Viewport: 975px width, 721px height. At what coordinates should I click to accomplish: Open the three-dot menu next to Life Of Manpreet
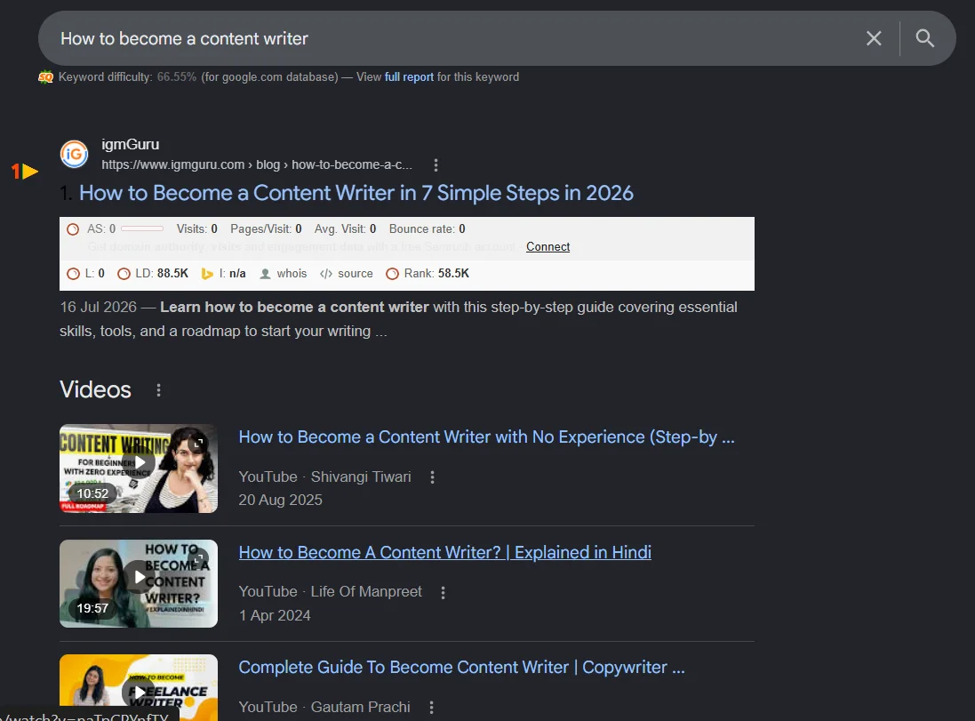click(x=443, y=593)
